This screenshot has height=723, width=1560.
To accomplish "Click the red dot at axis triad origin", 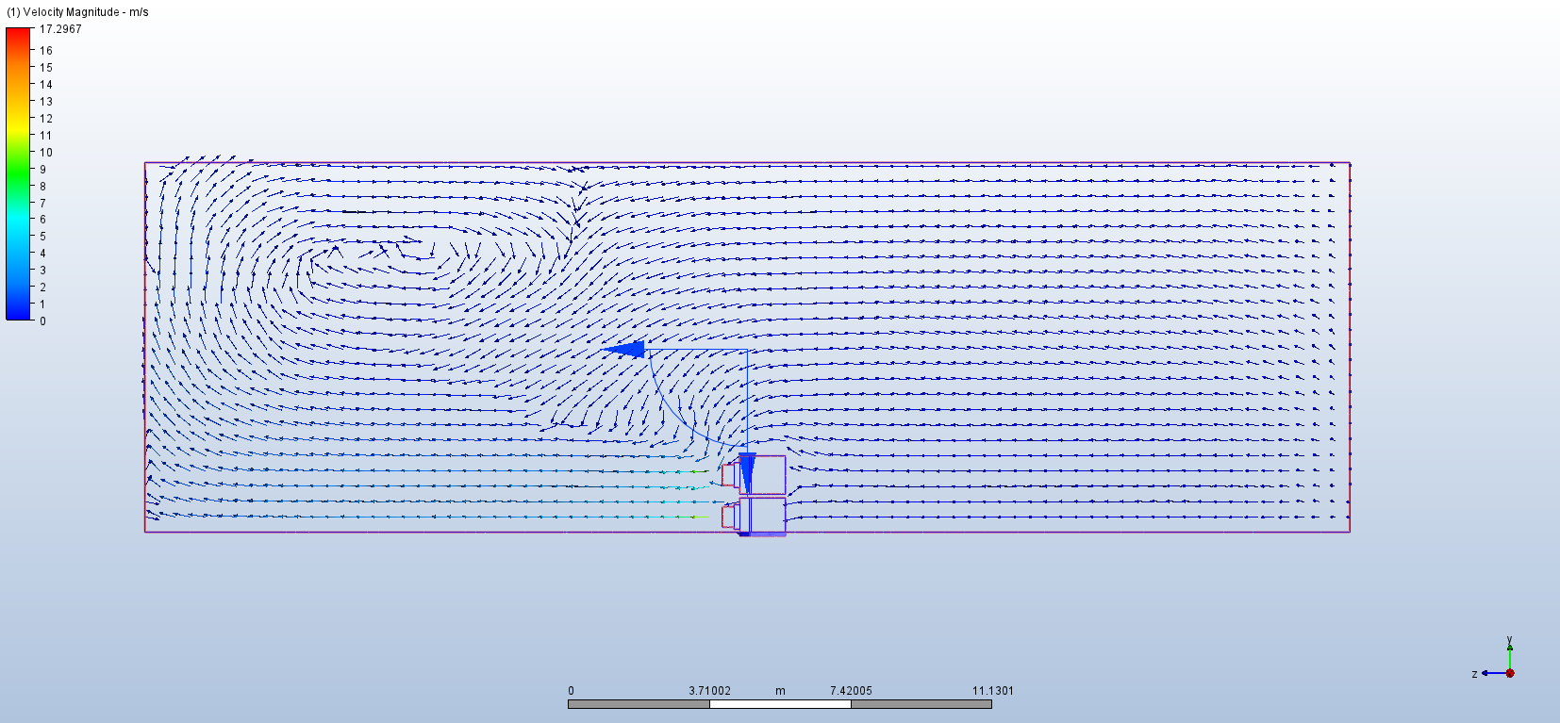I will 1510,673.
